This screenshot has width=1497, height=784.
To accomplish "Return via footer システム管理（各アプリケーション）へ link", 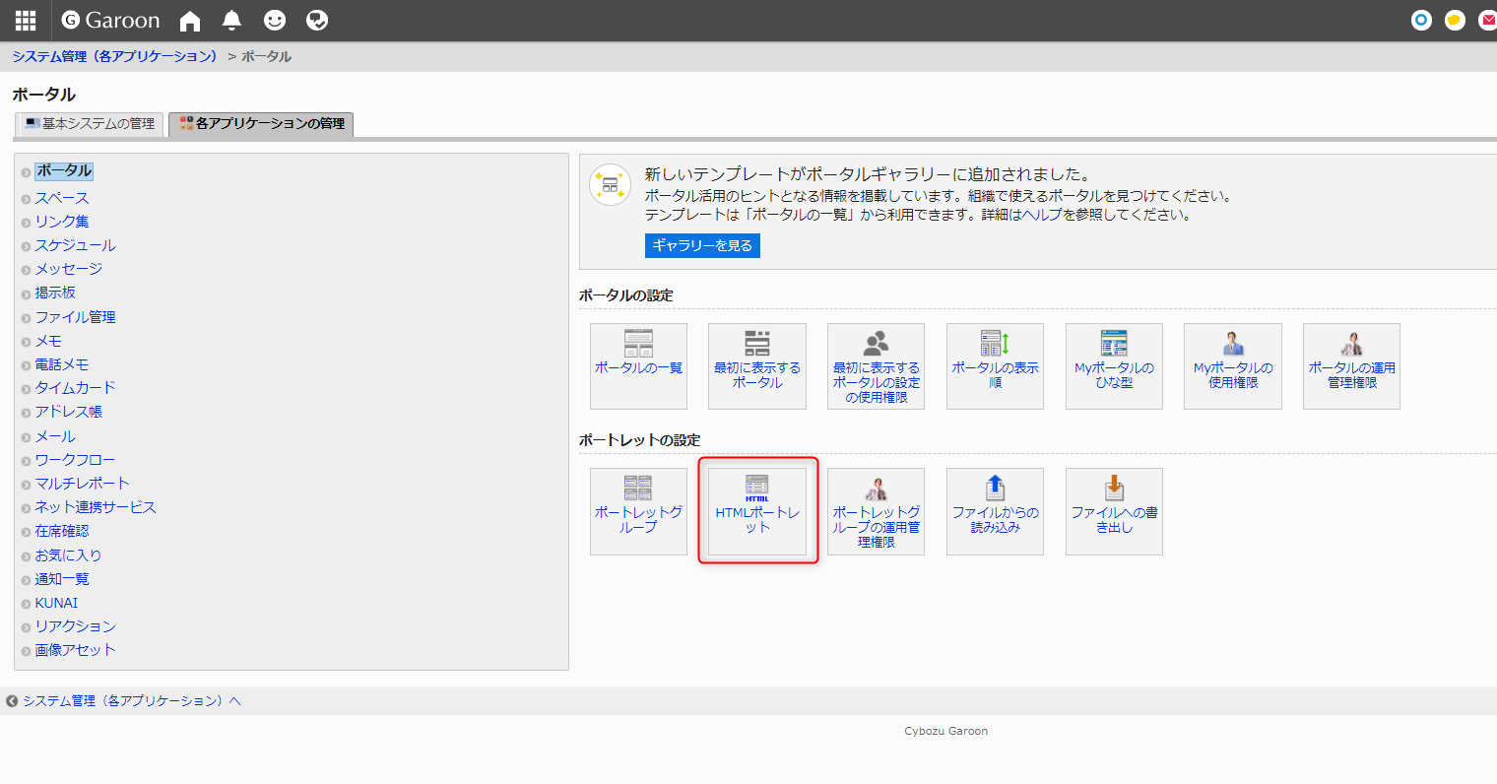I will pyautogui.click(x=131, y=701).
